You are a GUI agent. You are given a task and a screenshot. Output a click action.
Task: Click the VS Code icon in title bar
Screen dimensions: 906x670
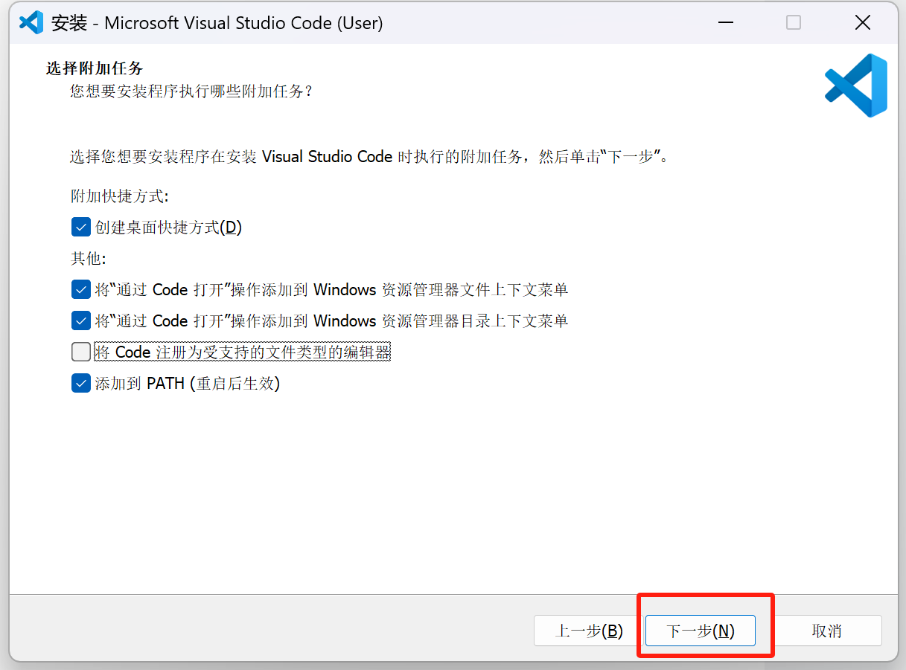[x=31, y=22]
